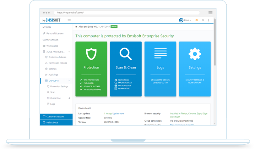This screenshot has width=255, height=149.
Task: Open Logs under LAPTOP17 in sidebar
Action: [x=53, y=104]
